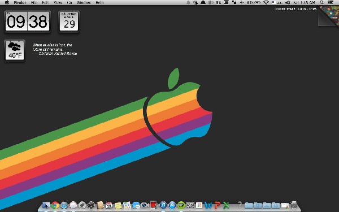The width and height of the screenshot is (339, 212).
Task: Click the 'CAPITAL CITIES' artist text
Action: pyautogui.click(x=307, y=9)
